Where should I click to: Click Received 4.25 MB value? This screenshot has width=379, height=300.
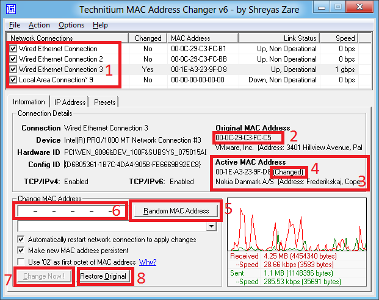(300, 256)
